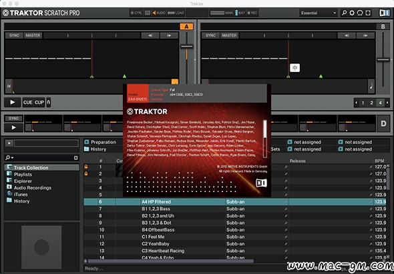Click Deck A tempo bend up arrow
The height and width of the screenshot is (274, 394).
tap(169, 35)
